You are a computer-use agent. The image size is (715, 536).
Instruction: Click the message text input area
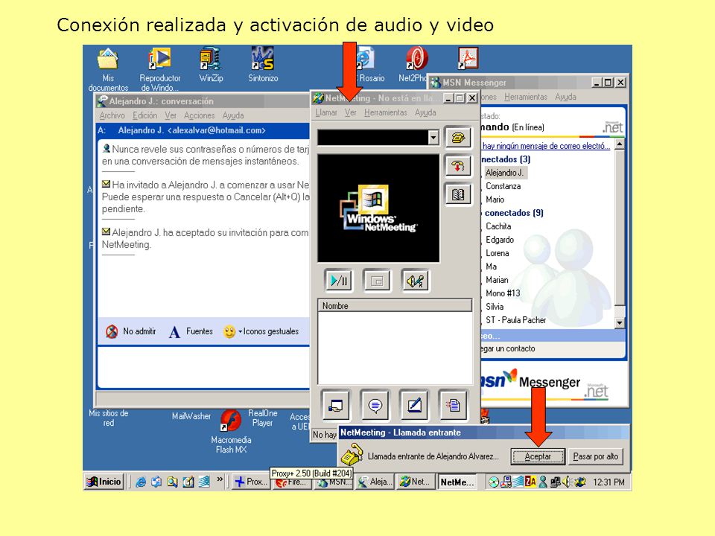click(x=203, y=367)
